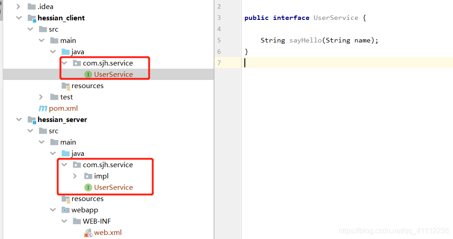Click line number 7 in the gutter

(219, 63)
